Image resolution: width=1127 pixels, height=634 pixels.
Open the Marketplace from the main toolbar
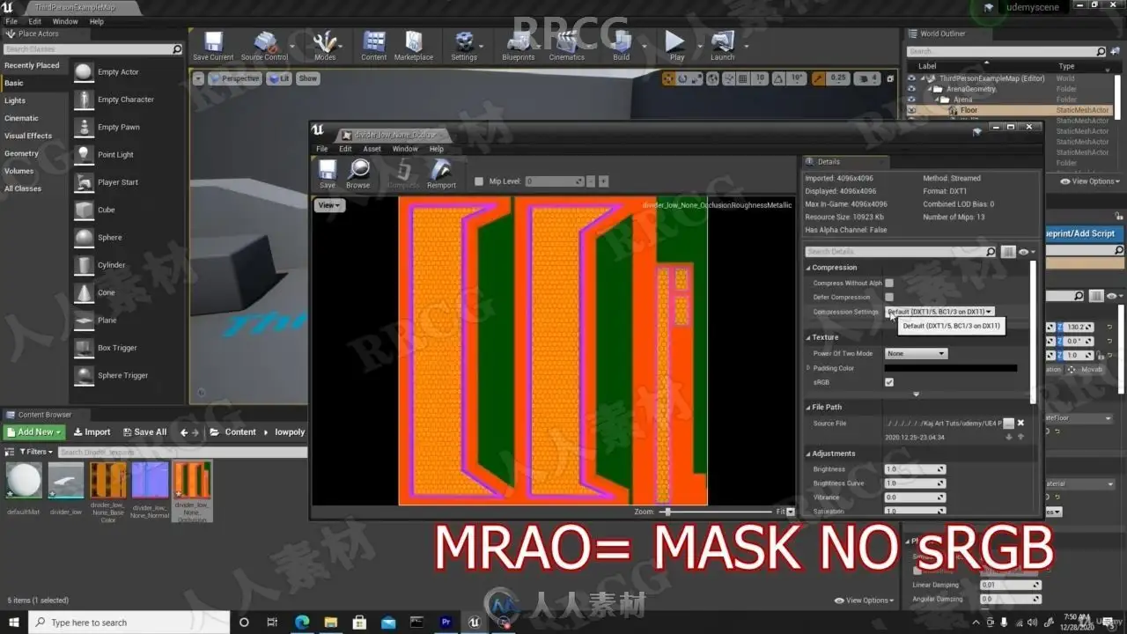pyautogui.click(x=414, y=46)
